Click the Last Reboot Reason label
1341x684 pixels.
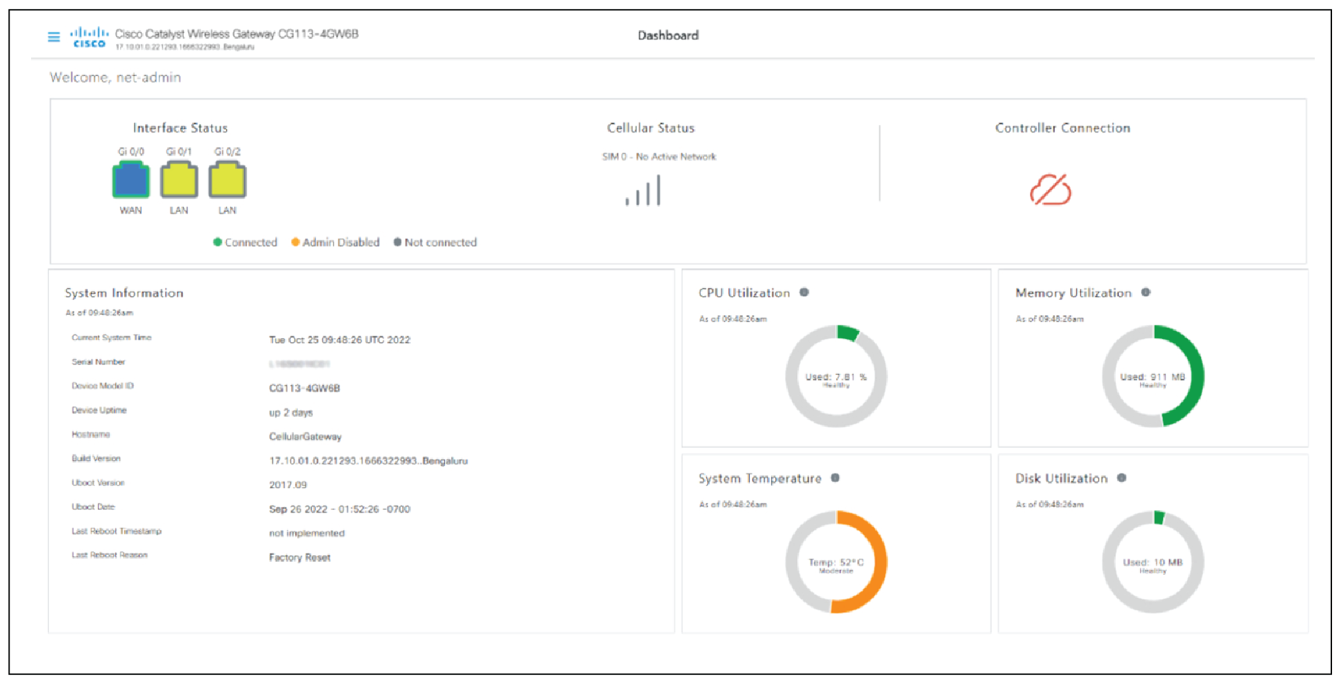[x=109, y=555]
